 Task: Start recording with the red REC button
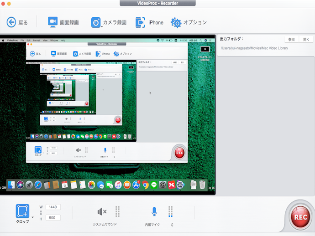pyautogui.click(x=300, y=217)
